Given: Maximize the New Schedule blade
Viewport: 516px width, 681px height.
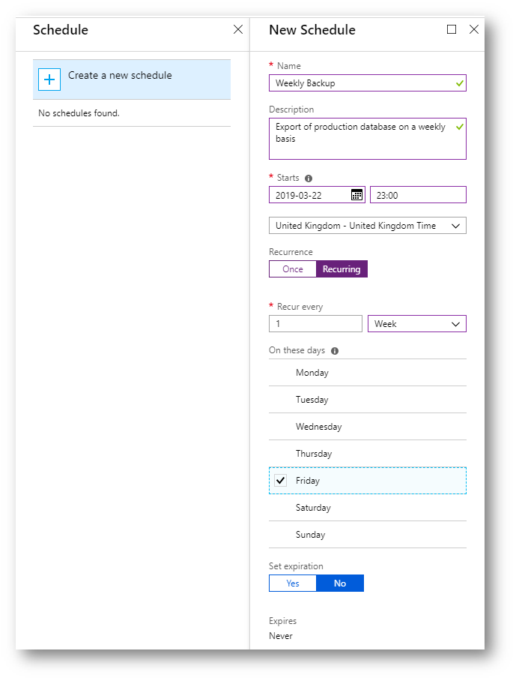Looking at the screenshot, I should point(452,29).
